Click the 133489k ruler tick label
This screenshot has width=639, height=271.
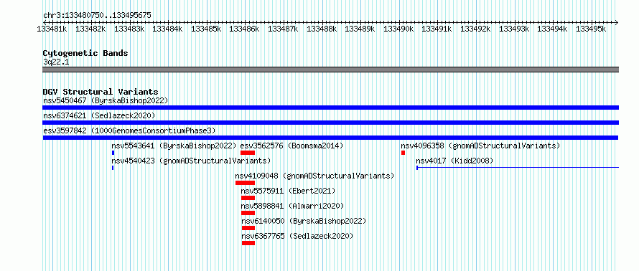click(360, 29)
